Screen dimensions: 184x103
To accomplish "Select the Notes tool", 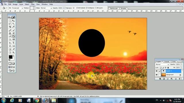I will click(10, 49).
